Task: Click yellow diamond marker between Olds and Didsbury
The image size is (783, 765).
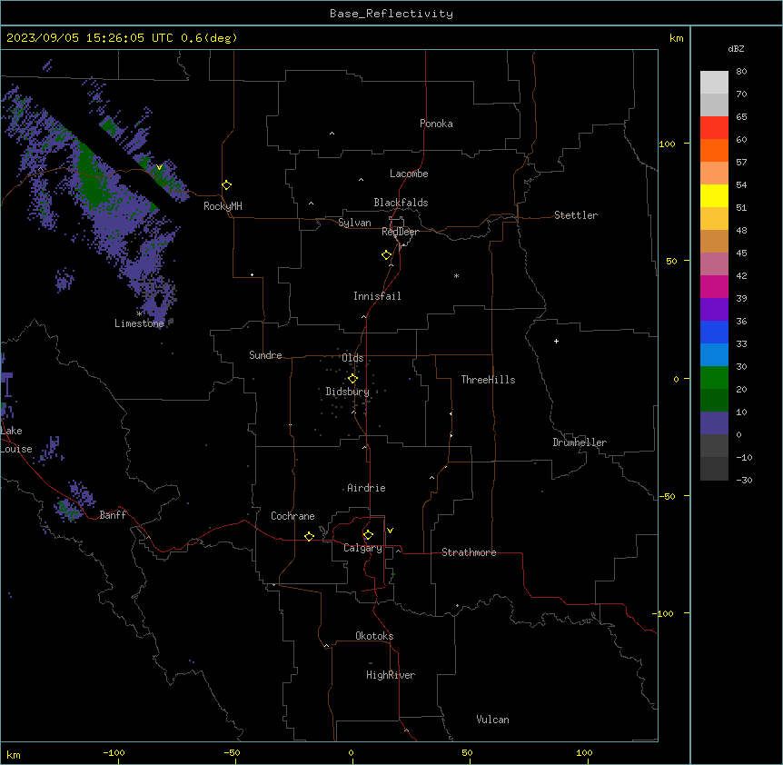Action: click(x=352, y=379)
